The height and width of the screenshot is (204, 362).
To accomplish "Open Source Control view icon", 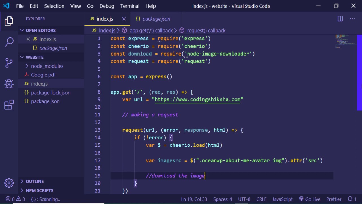I will click(9, 63).
